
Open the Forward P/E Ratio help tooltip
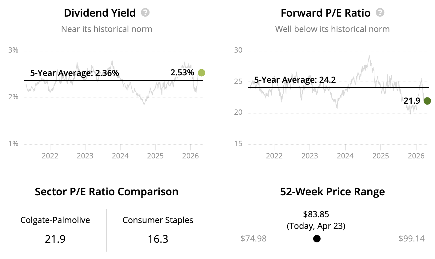coord(380,13)
